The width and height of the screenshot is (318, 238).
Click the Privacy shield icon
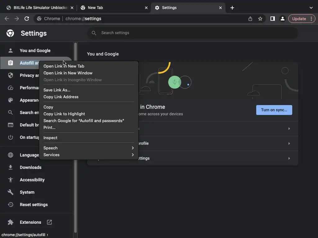(10, 75)
